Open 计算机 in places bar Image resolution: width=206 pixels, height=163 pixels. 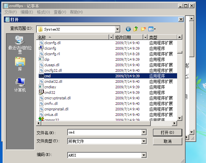click(20, 85)
